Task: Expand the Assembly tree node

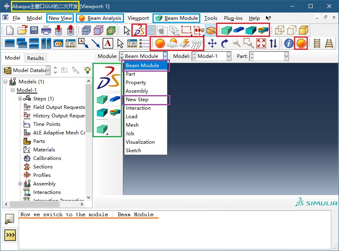Action: [x=20, y=184]
